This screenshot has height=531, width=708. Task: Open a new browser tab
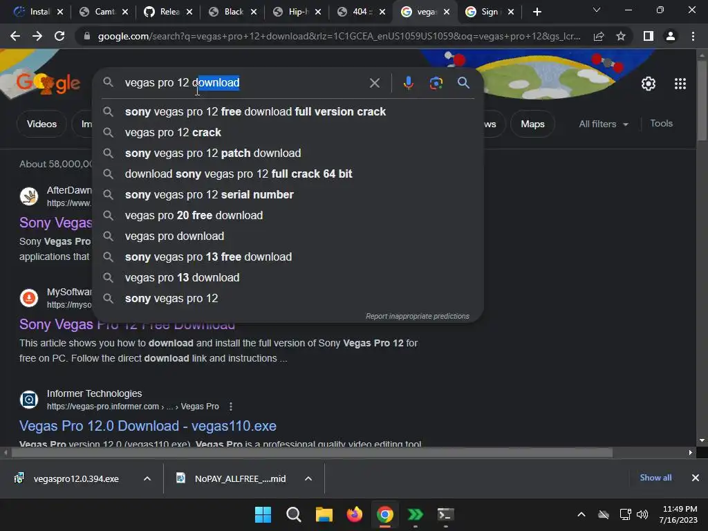tap(537, 12)
